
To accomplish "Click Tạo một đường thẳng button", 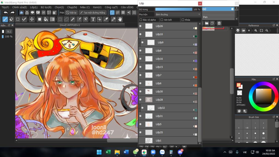I will pyautogui.click(x=93, y=13).
